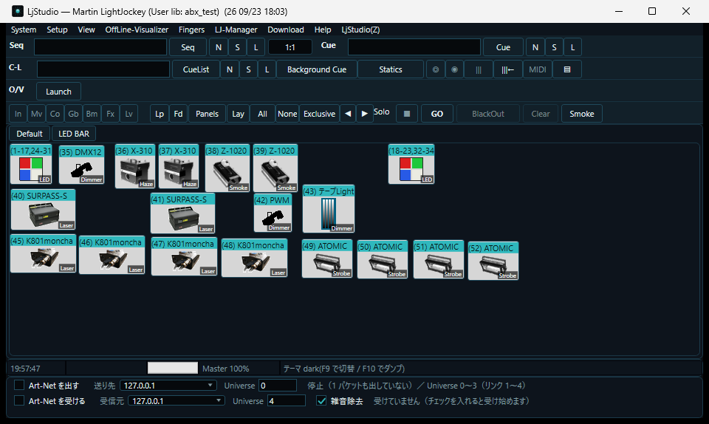This screenshot has height=424, width=709.
Task: Select the (41) SURPASS-S laser fixture
Action: point(182,213)
